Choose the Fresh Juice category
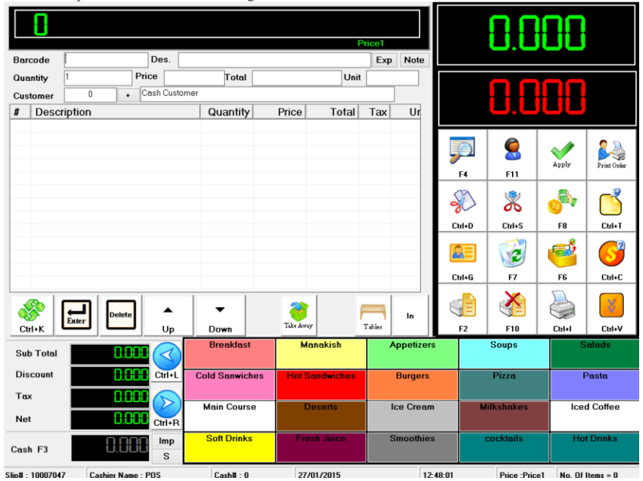Viewport: 643px width, 481px height. point(321,447)
